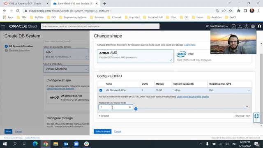Open the Chrome three-dot menu

(258, 11)
